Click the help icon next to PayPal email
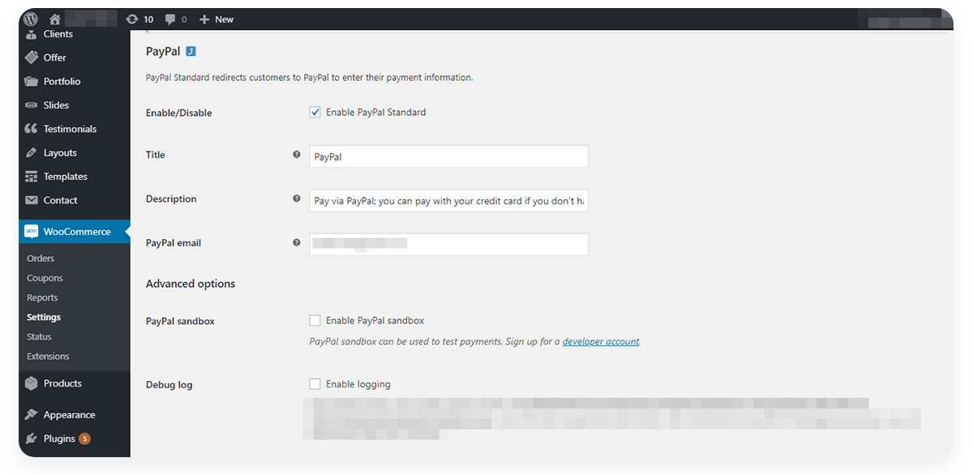973x475 pixels. click(296, 242)
